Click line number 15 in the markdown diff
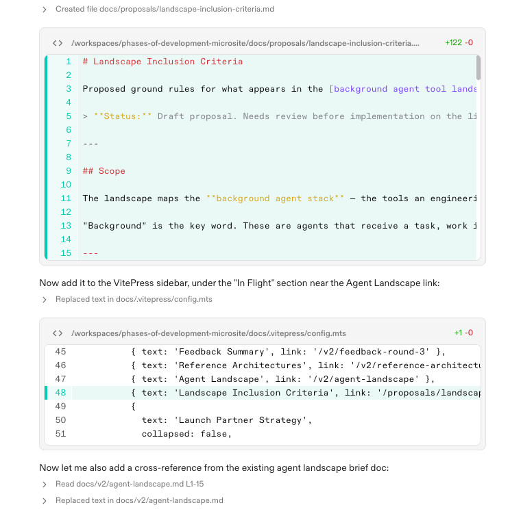The height and width of the screenshot is (516, 521). (x=66, y=253)
